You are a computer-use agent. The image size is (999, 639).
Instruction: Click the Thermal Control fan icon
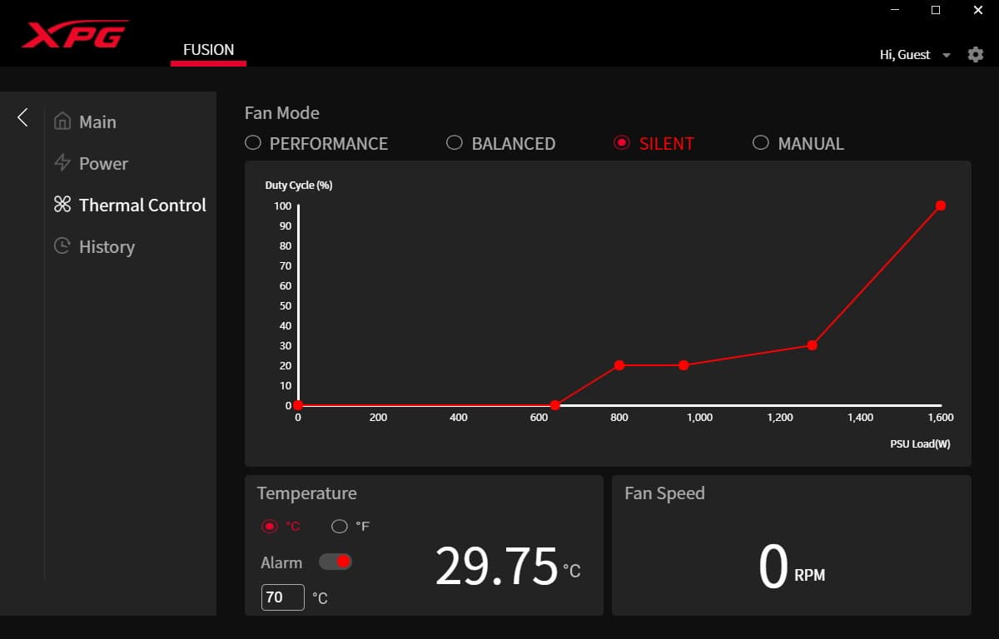62,205
